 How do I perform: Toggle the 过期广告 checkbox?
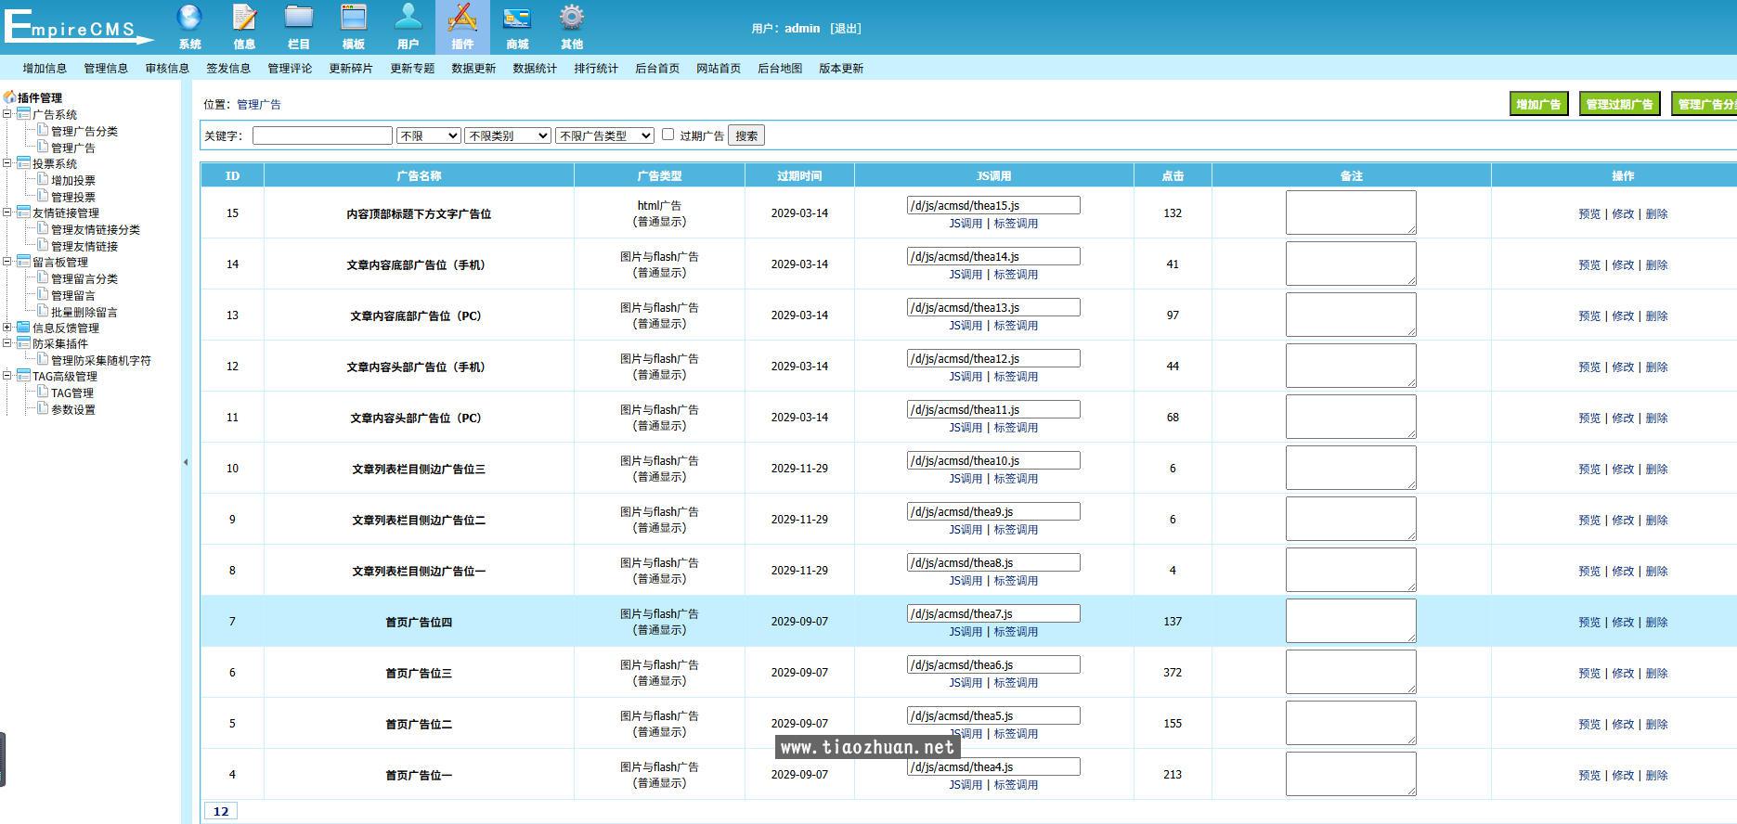point(668,135)
